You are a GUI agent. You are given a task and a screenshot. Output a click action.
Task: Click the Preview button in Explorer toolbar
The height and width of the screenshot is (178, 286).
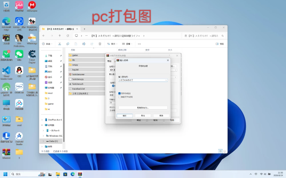[220, 44]
